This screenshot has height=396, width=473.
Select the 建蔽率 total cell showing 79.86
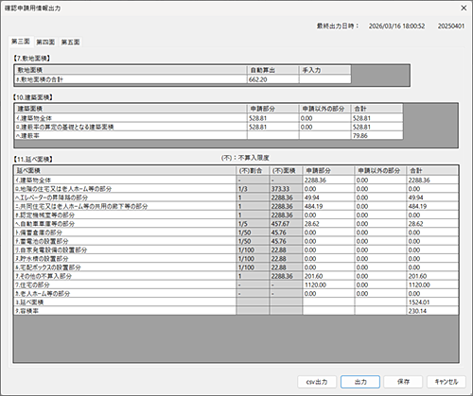coord(377,136)
